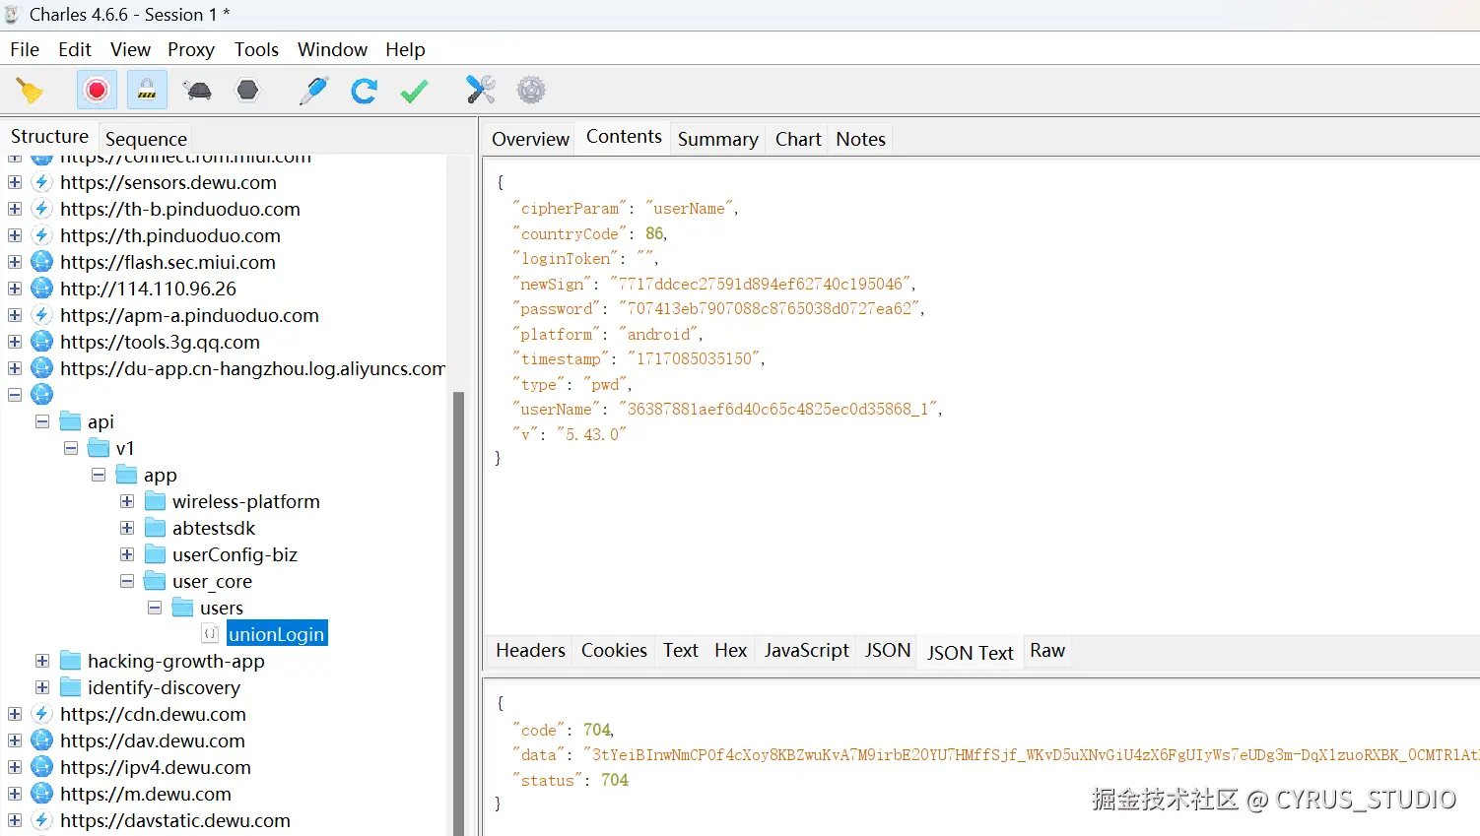Image resolution: width=1480 pixels, height=836 pixels.
Task: Open the Edit menu
Action: pyautogui.click(x=75, y=49)
